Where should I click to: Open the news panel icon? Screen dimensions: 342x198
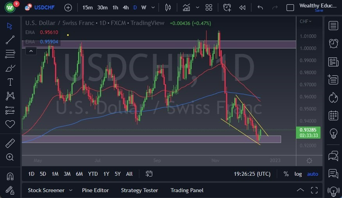point(333,62)
